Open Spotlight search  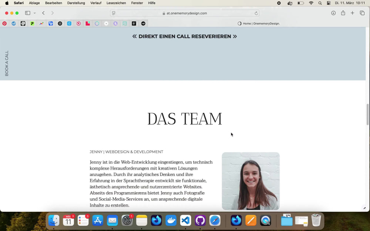pos(320,3)
